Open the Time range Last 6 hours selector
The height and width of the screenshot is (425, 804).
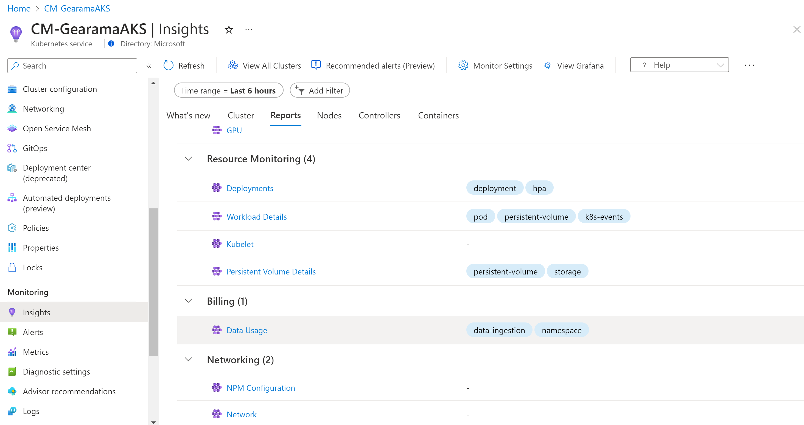pos(228,90)
